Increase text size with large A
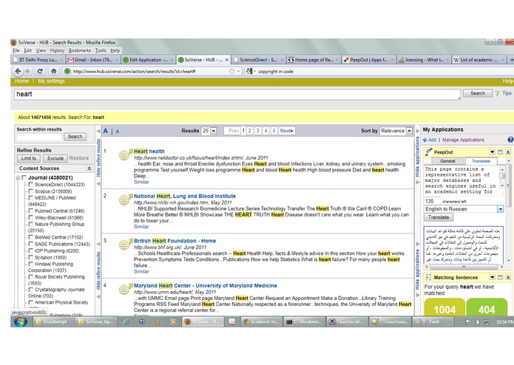The width and height of the screenshot is (514, 365). point(106,131)
